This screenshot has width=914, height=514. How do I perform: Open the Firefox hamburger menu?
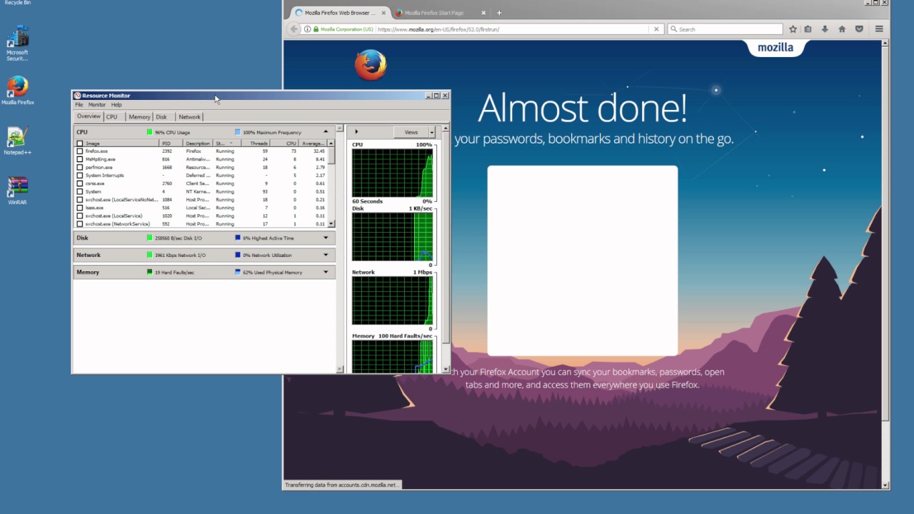point(879,29)
